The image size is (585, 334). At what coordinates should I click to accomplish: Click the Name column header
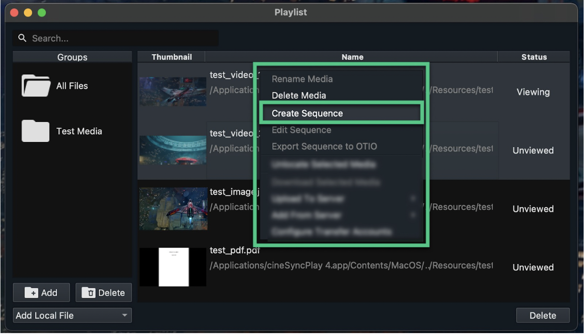pos(352,56)
